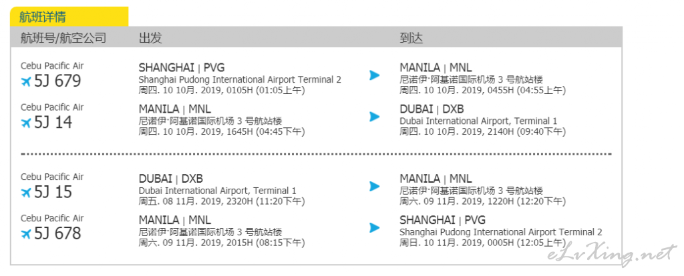
Task: Click the arrow between Shanghai PVG and Manila
Action: pyautogui.click(x=374, y=75)
